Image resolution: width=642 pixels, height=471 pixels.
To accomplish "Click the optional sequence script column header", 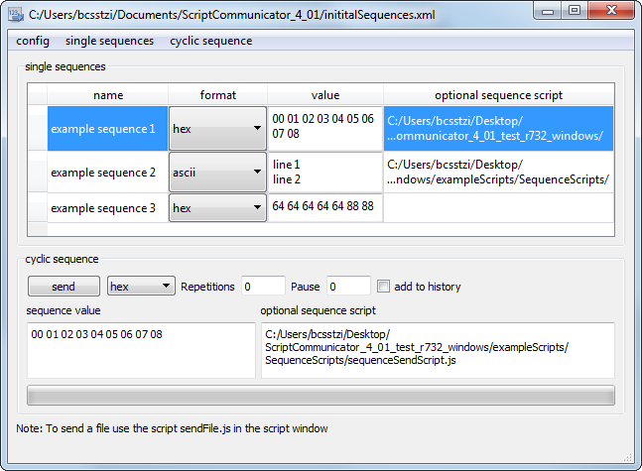I will [498, 95].
